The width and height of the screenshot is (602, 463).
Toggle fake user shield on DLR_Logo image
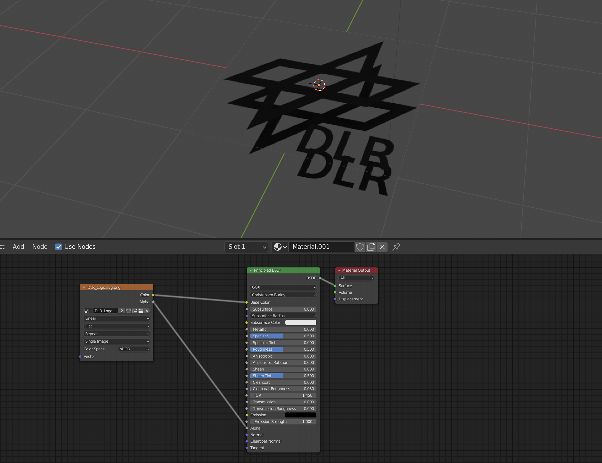(128, 311)
